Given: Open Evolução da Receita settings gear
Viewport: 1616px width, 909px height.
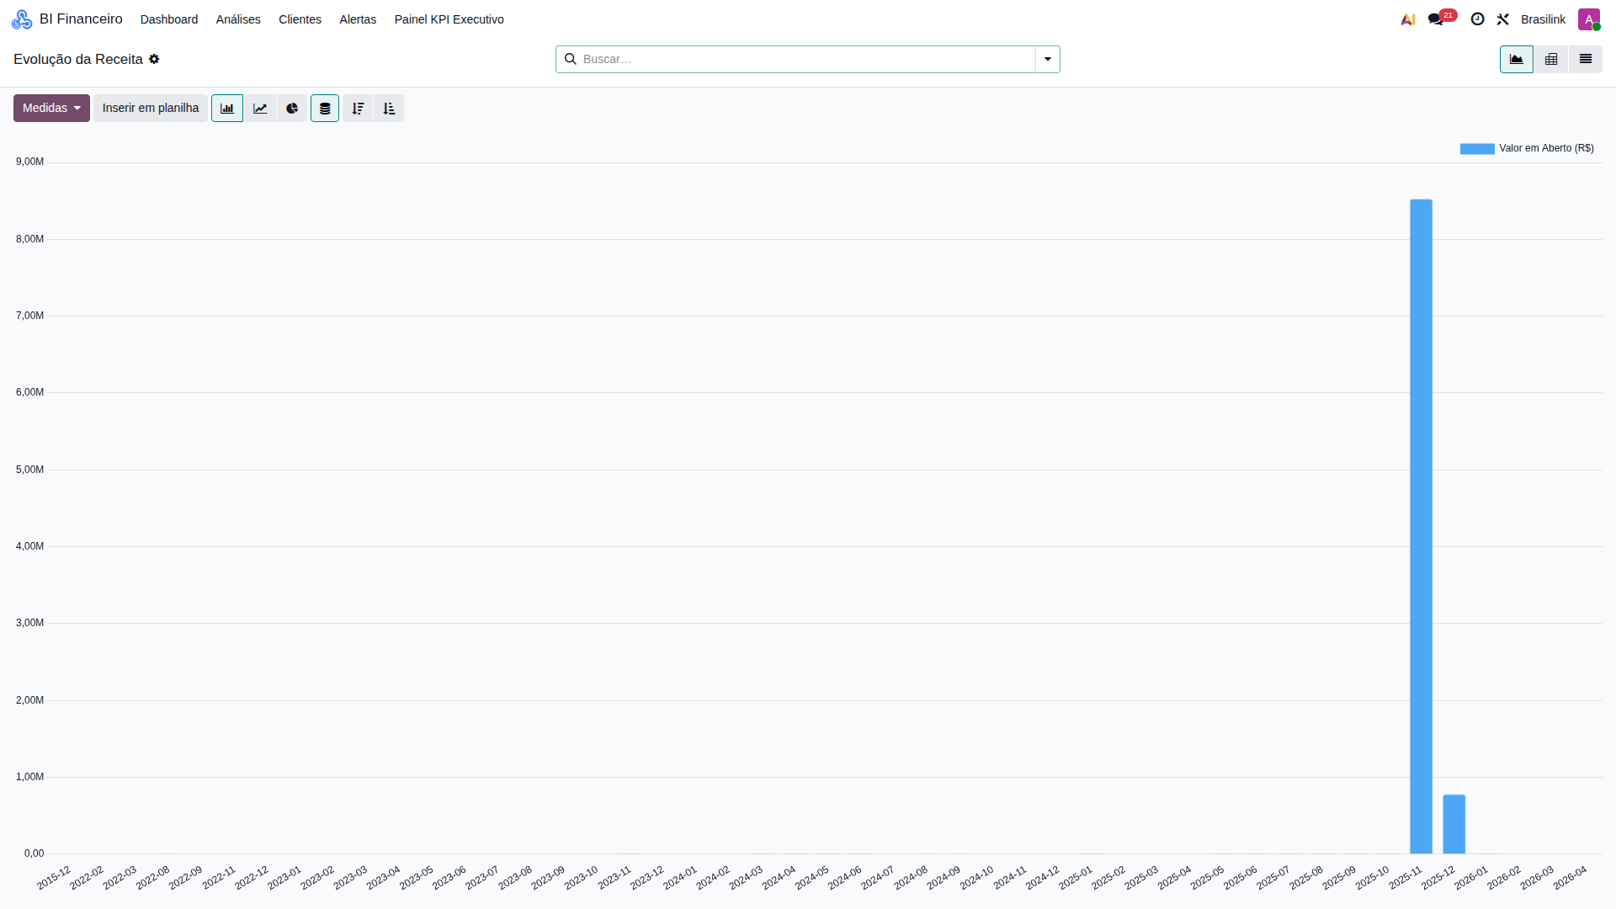Looking at the screenshot, I should pyautogui.click(x=154, y=60).
